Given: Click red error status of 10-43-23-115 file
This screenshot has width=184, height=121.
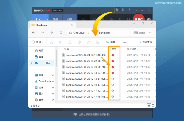Looking at the screenshot, I should [112, 73].
